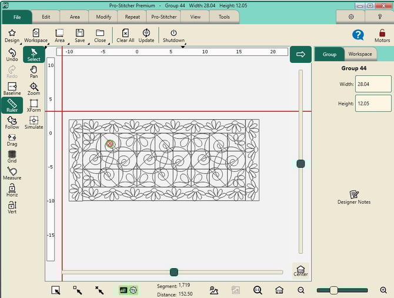Click the x-with-arrow pointer icon
Screen dimensions: 394x298
click(99, 290)
